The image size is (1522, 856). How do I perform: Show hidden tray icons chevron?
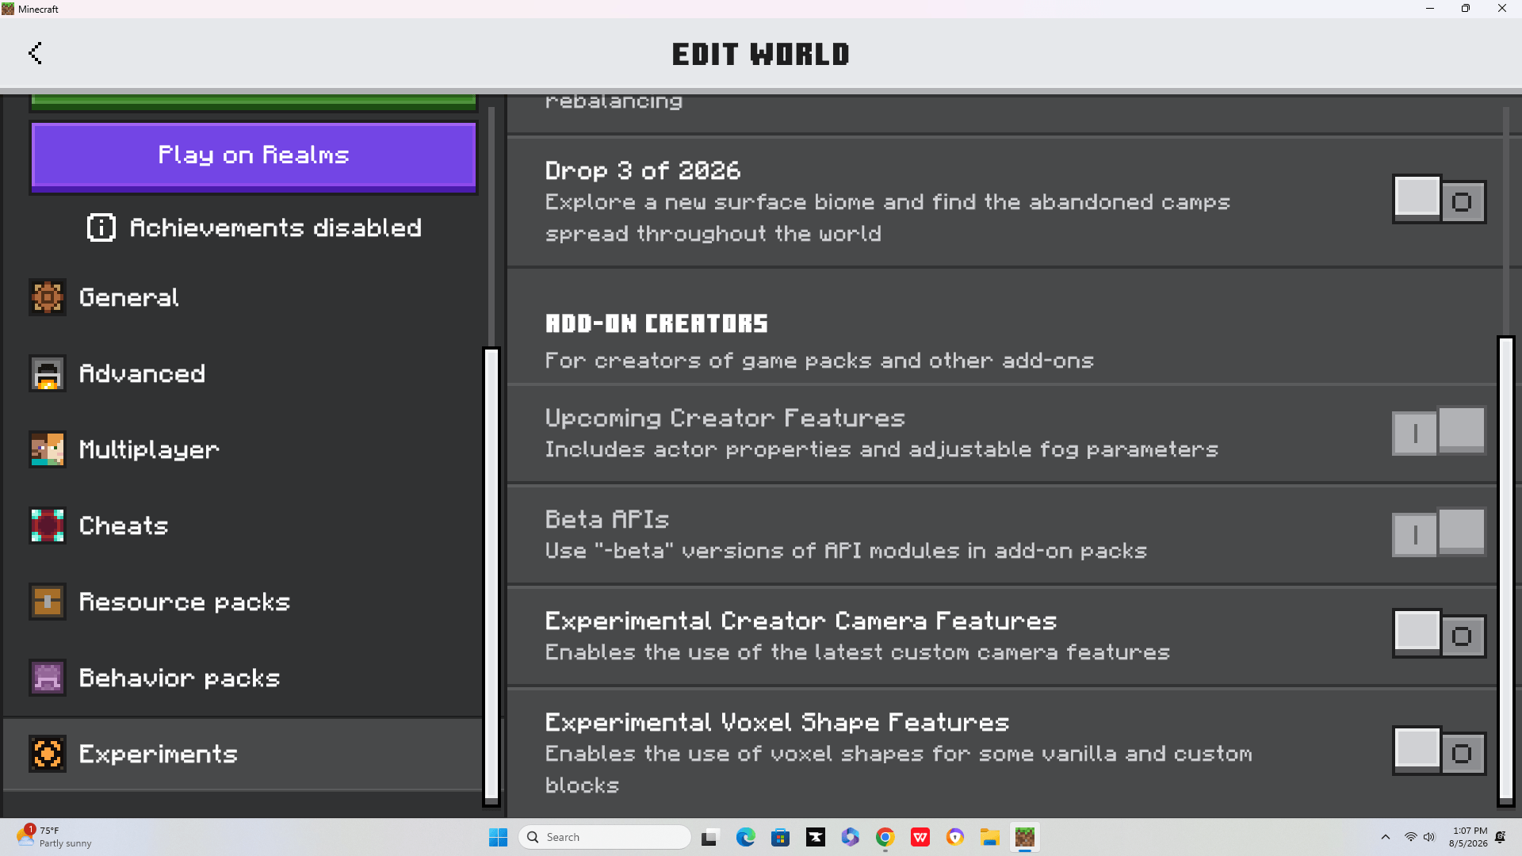click(1385, 837)
